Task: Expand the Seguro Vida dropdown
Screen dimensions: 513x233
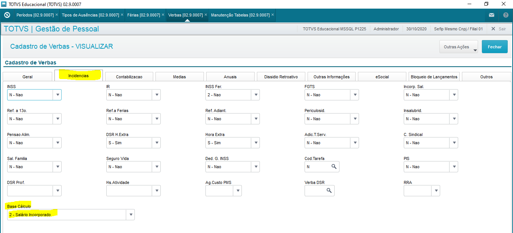Action: pos(157,167)
